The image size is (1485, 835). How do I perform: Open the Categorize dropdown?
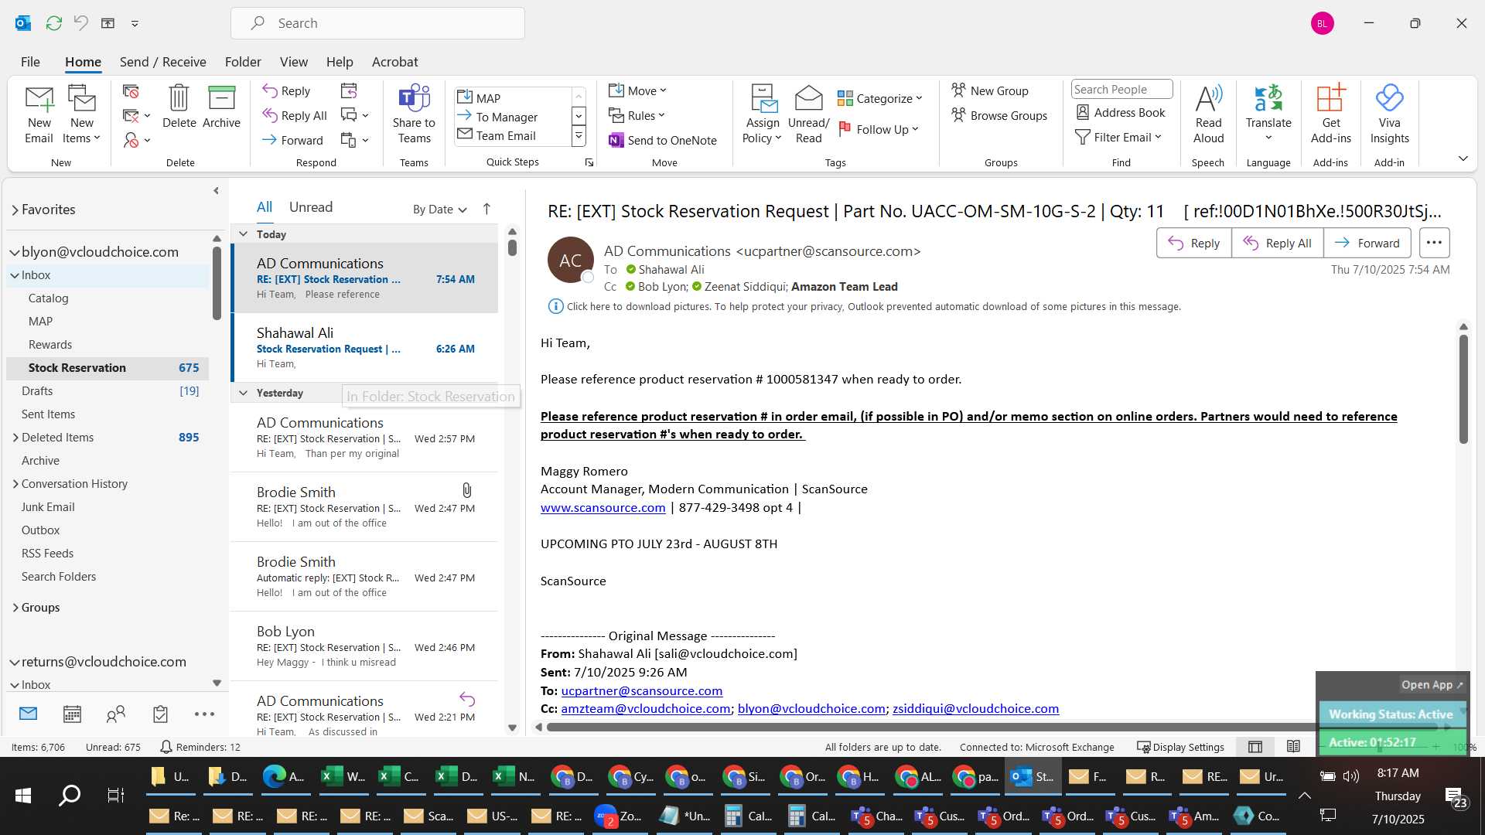pyautogui.click(x=880, y=98)
